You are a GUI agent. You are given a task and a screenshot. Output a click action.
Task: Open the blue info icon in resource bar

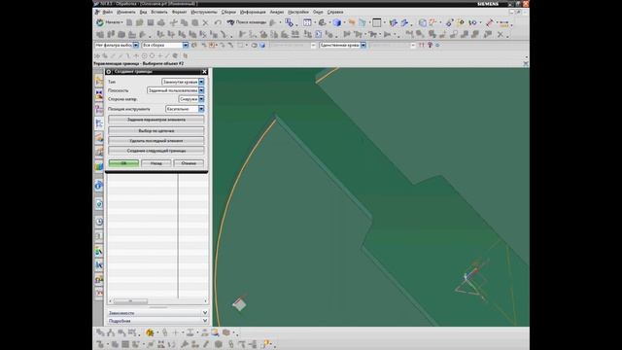click(x=99, y=185)
